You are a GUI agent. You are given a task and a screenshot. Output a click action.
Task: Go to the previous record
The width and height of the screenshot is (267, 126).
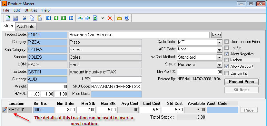tap(56, 18)
